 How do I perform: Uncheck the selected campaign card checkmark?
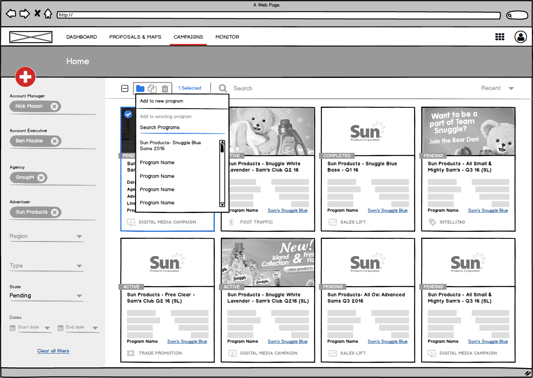[x=128, y=114]
